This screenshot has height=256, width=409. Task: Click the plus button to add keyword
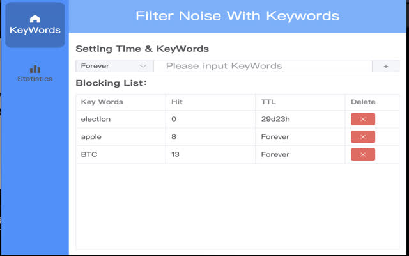pos(386,66)
